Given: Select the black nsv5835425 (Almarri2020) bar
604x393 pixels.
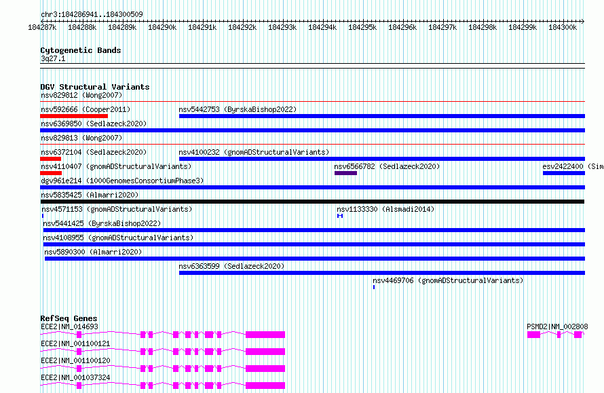Looking at the screenshot, I should [x=312, y=202].
